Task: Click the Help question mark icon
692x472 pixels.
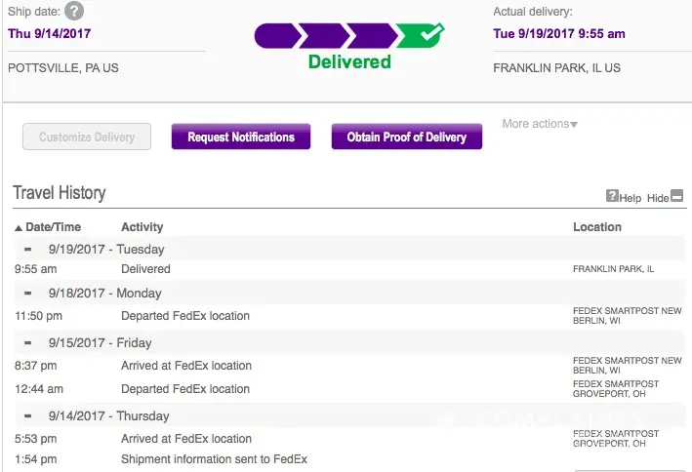Action: [612, 196]
